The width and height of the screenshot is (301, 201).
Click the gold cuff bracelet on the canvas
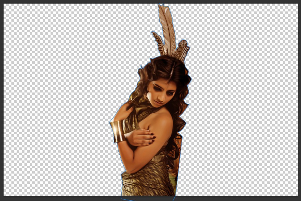pyautogui.click(x=117, y=132)
